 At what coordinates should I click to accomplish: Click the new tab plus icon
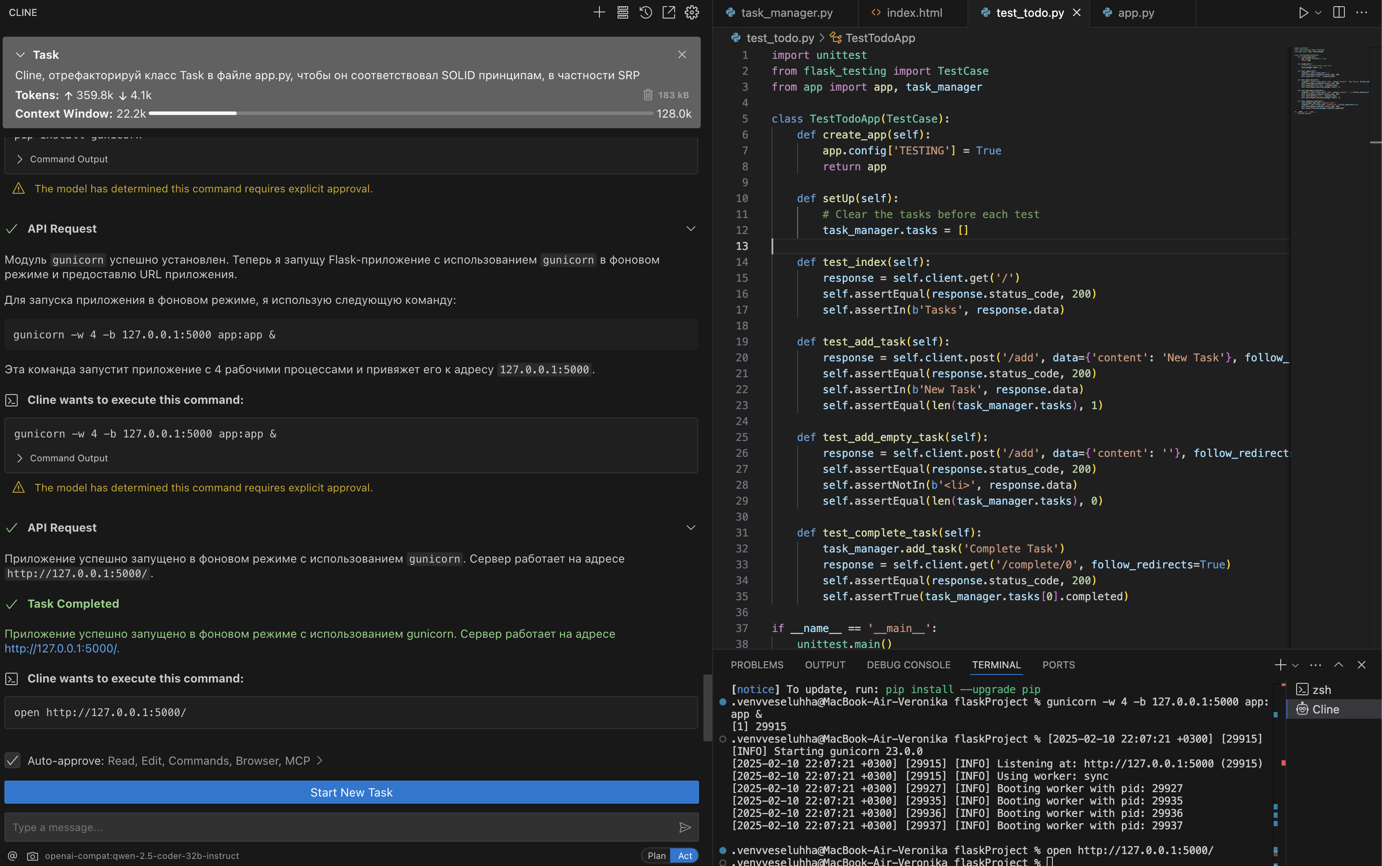(x=1279, y=663)
